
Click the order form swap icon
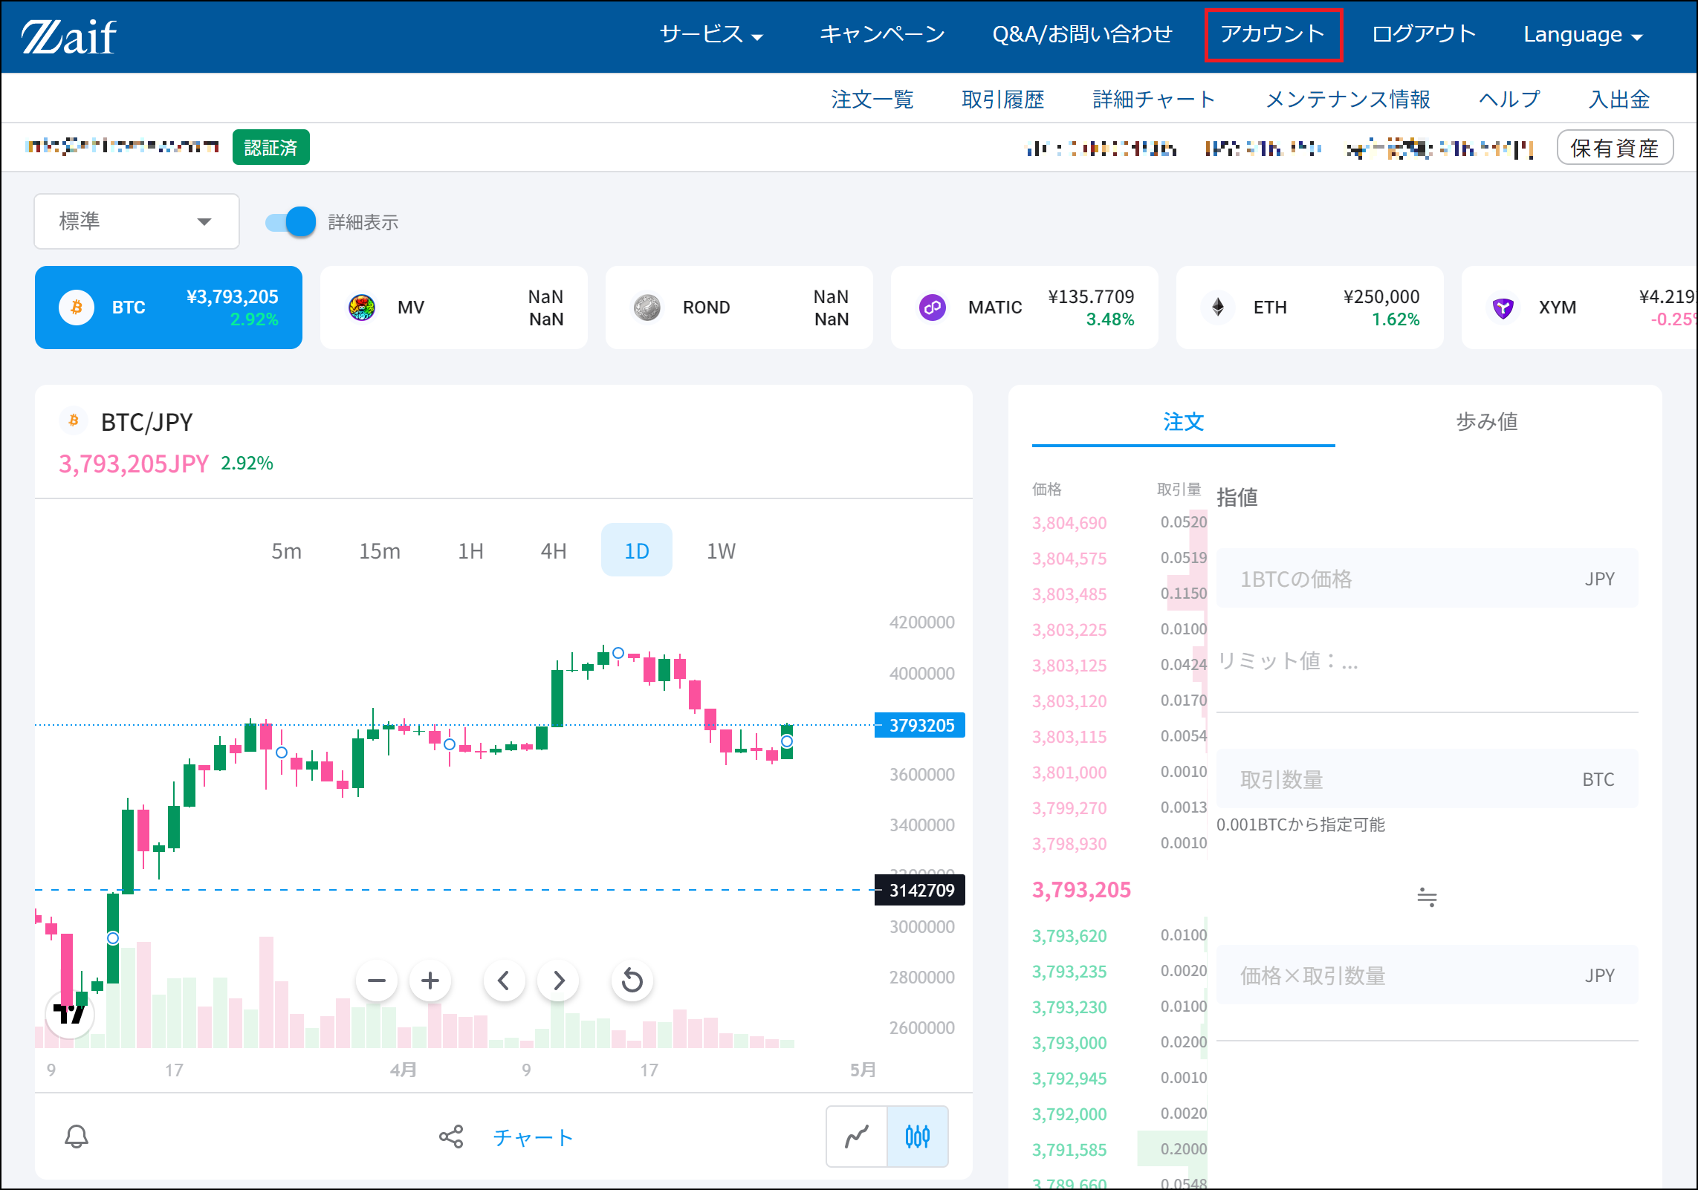tap(1427, 897)
